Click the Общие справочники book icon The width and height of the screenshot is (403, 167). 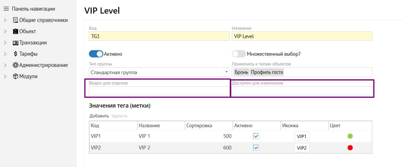pyautogui.click(x=16, y=20)
